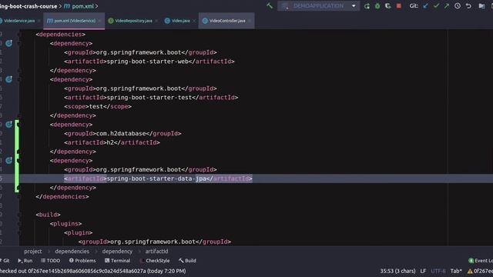Click the Tab* indent setting in status bar
The width and height of the screenshot is (493, 277).
coord(456,271)
